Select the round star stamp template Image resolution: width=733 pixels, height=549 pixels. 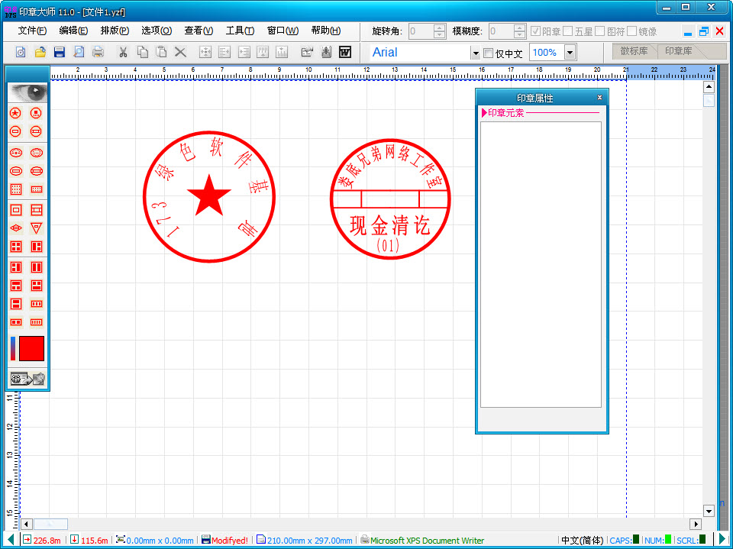[15, 113]
